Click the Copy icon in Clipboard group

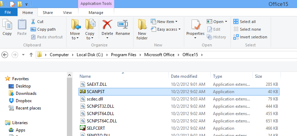(7, 24)
